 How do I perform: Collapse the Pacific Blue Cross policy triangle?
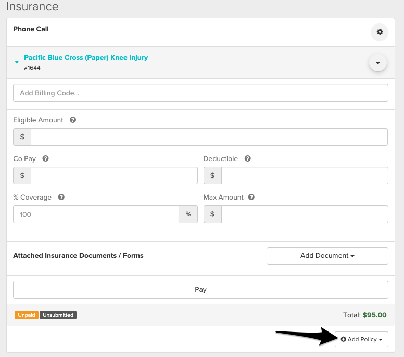pos(17,62)
